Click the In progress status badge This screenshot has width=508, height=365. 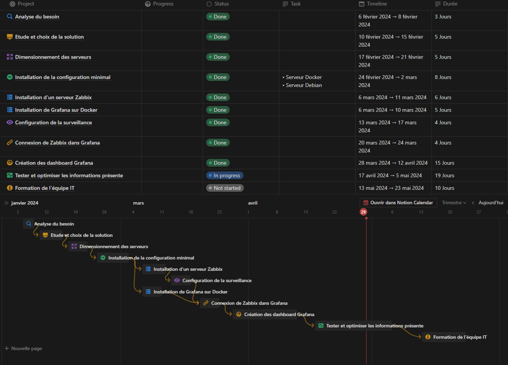coord(225,176)
